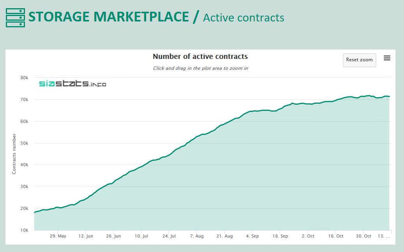Click the siastats.info logo watermark
This screenshot has width=404, height=252.
point(73,83)
